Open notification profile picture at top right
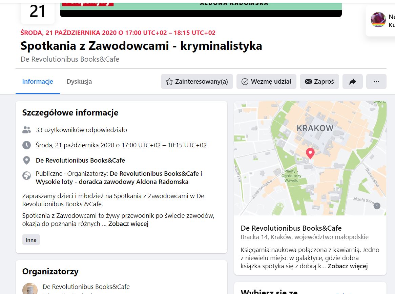This screenshot has height=294, width=395. tap(378, 20)
